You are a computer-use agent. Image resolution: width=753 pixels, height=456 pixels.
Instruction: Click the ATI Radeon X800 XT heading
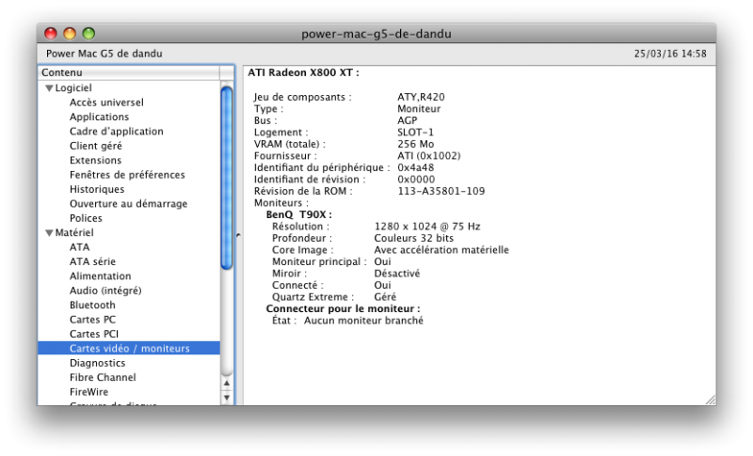point(303,73)
